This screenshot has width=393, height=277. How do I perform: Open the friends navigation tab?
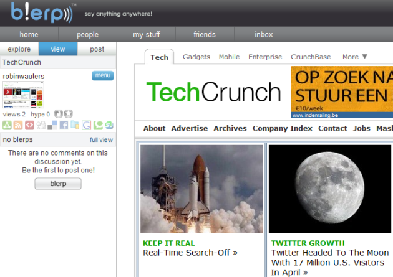tap(205, 34)
